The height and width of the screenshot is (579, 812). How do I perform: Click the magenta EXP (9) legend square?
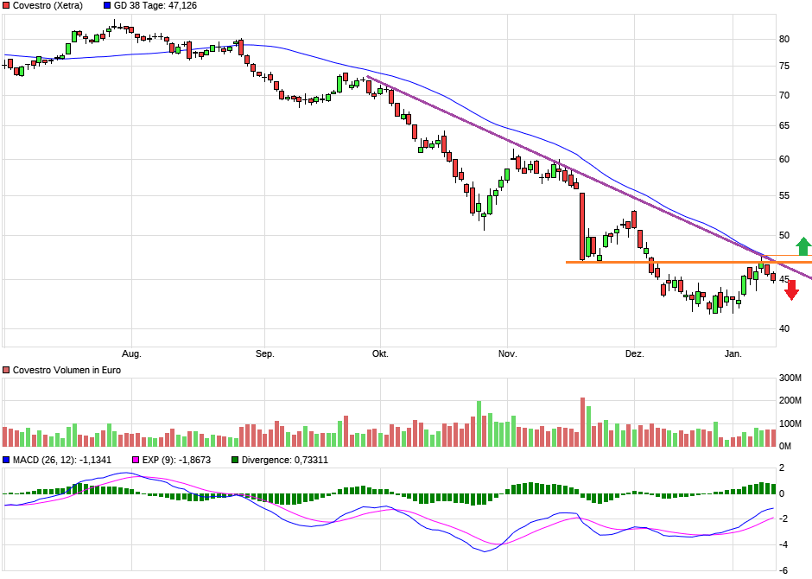136,460
